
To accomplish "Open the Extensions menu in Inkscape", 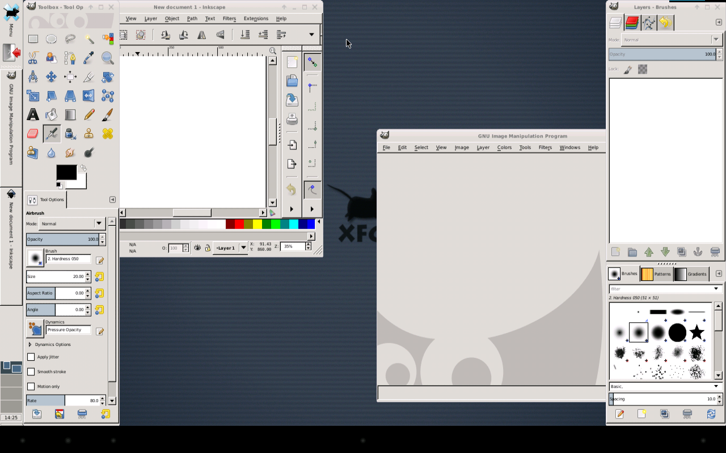I will tap(256, 18).
